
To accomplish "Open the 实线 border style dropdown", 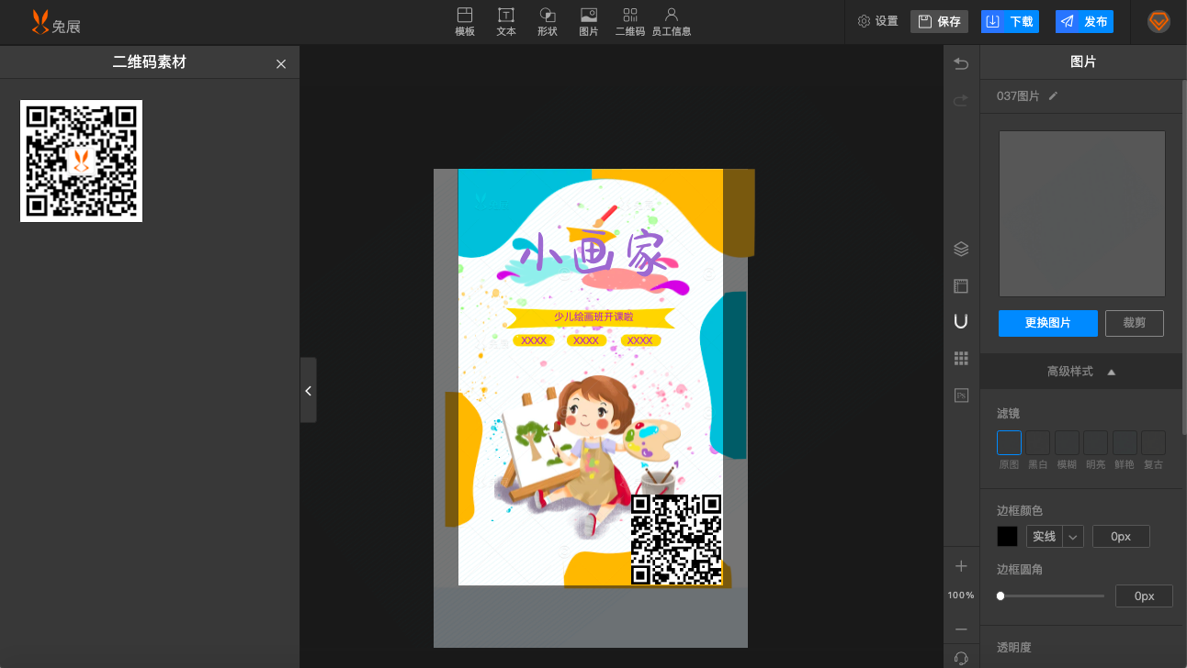I will [1055, 537].
